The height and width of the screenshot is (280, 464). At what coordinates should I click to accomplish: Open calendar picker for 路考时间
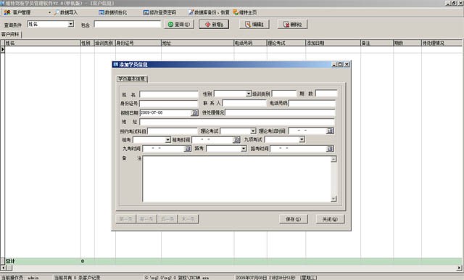point(330,149)
